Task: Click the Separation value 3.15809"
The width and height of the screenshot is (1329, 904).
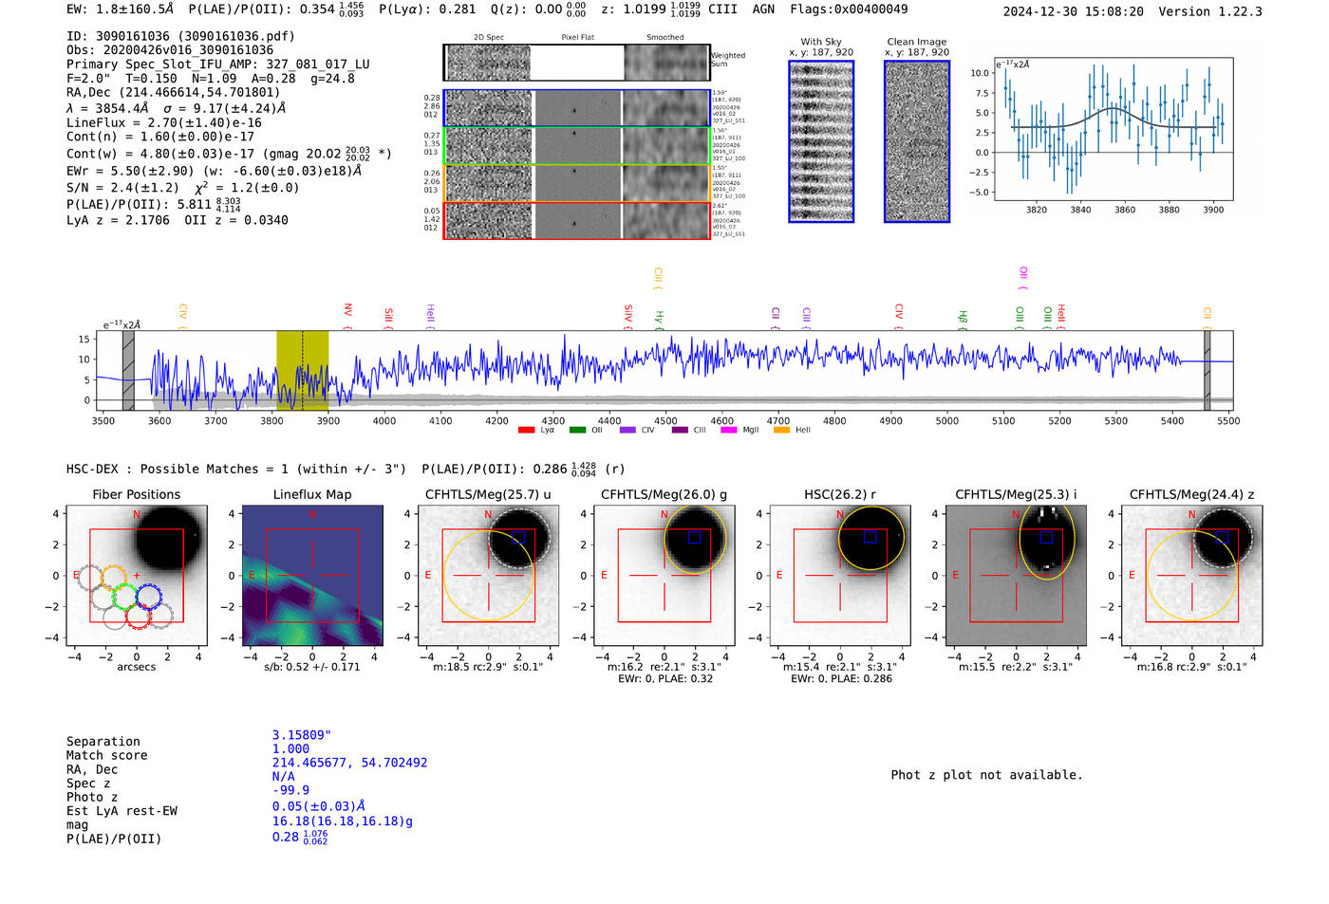Action: (301, 735)
